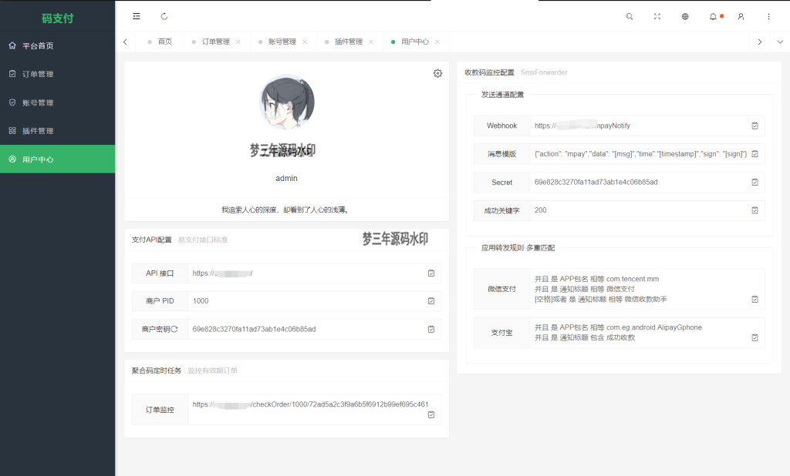Copy the API 接口 URL value
This screenshot has width=790, height=476.
point(431,273)
